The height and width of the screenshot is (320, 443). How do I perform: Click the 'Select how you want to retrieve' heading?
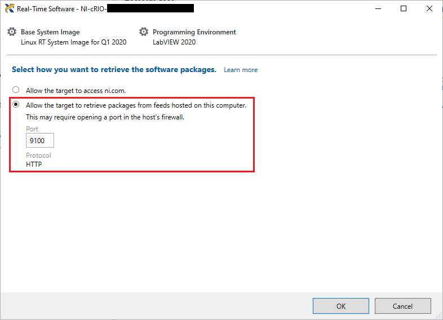tap(114, 69)
